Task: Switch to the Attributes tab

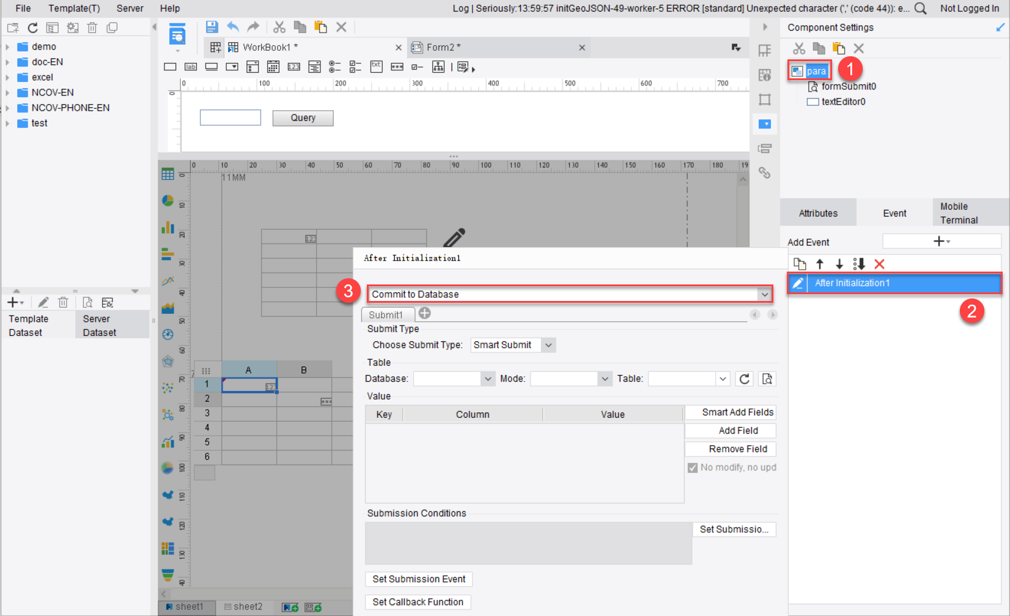Action: [x=818, y=213]
